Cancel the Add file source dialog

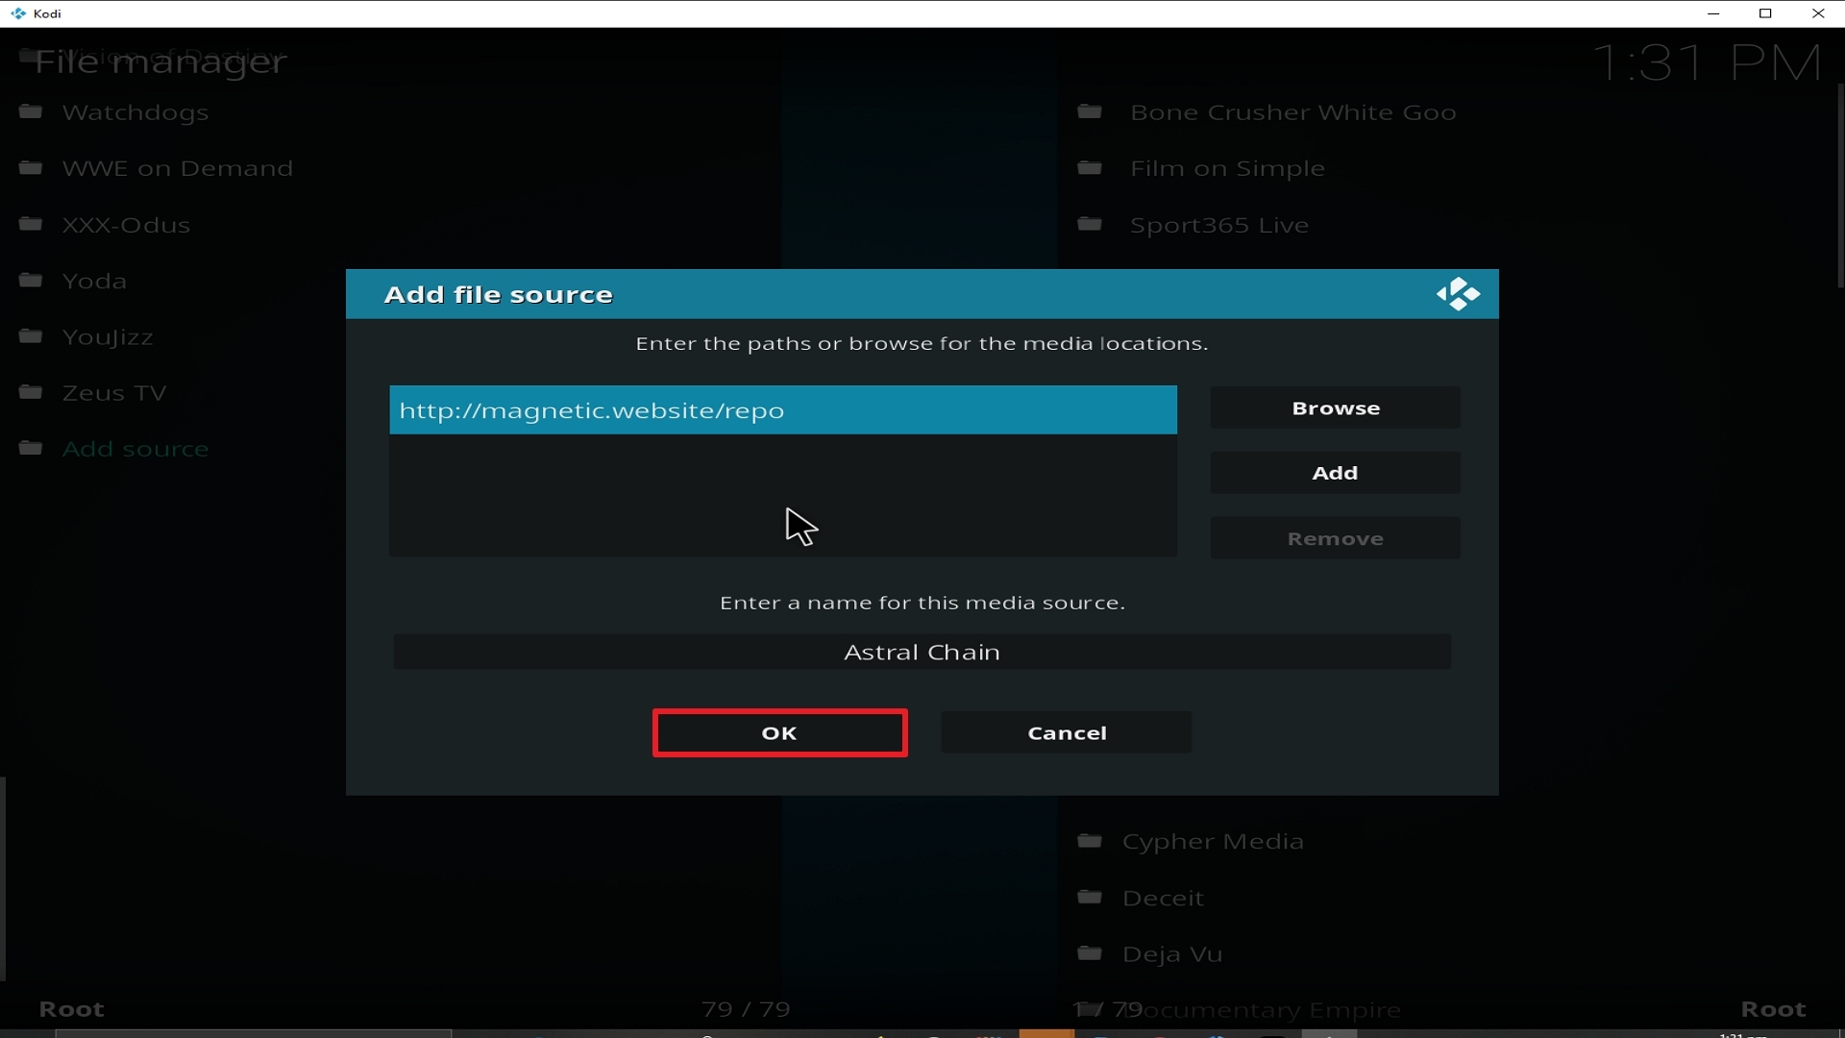(x=1067, y=733)
